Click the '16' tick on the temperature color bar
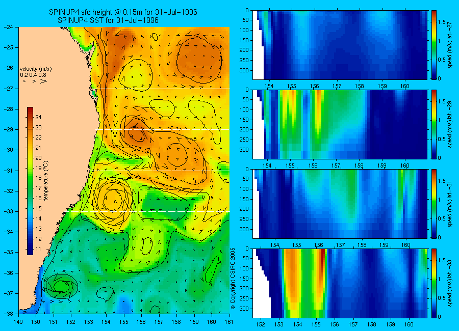Screen dimensions: 459x331 coord(38,198)
